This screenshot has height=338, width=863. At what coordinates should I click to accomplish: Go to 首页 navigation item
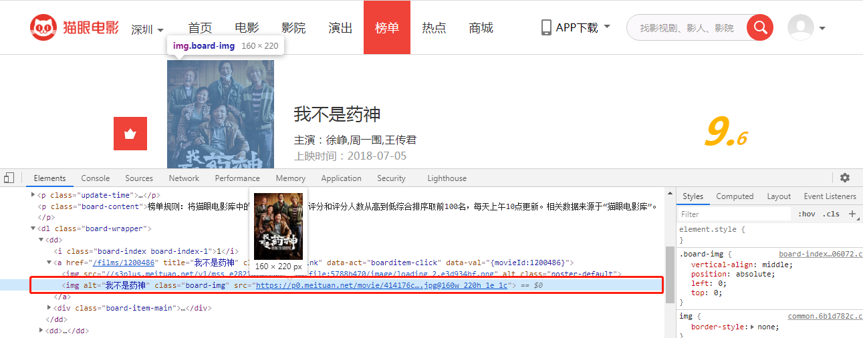pyautogui.click(x=200, y=27)
